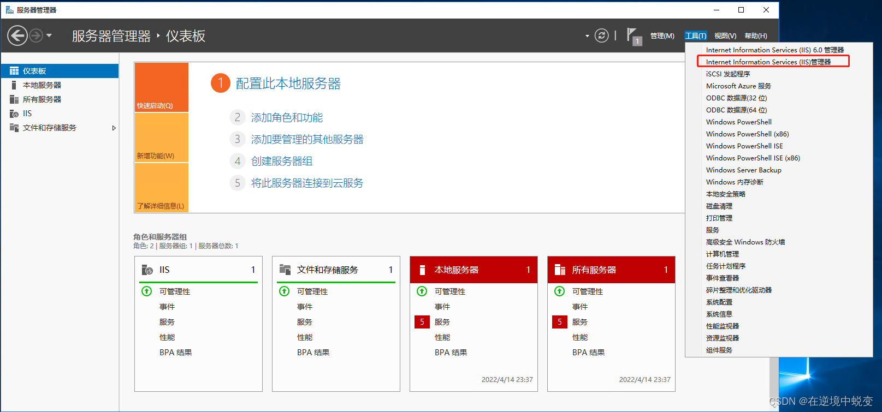The height and width of the screenshot is (412, 882).
Task: Open the 管理(M) menu
Action: tap(662, 36)
